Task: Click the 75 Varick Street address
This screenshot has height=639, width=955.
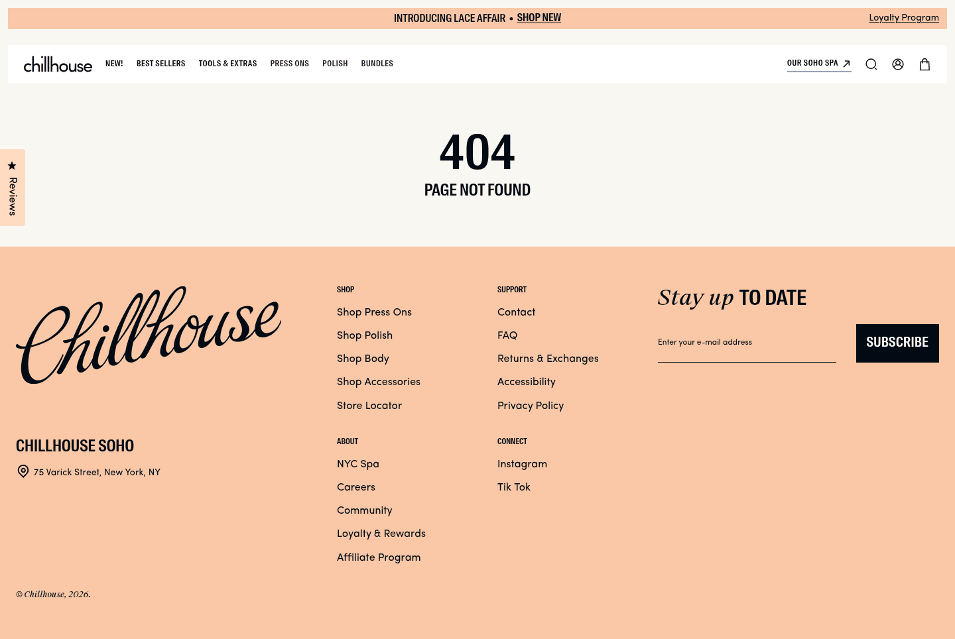Action: tap(97, 472)
